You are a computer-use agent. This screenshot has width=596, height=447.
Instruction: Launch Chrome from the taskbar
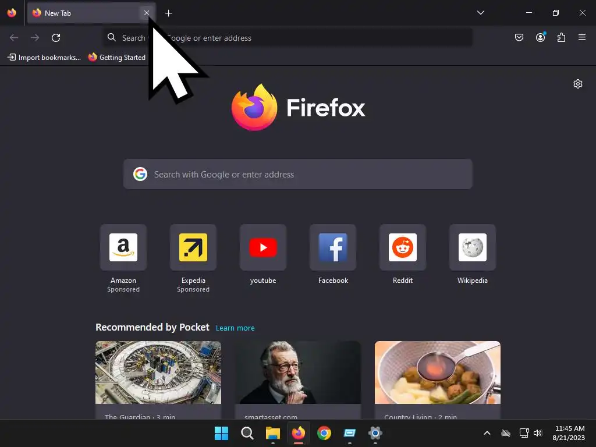pos(324,433)
